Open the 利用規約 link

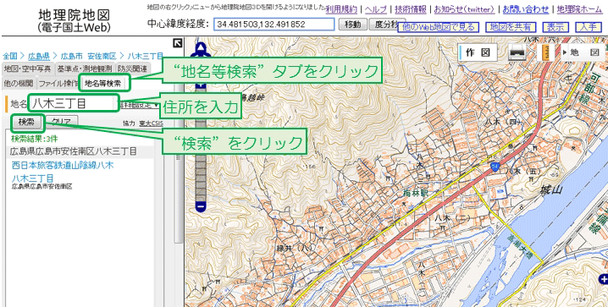click(341, 9)
